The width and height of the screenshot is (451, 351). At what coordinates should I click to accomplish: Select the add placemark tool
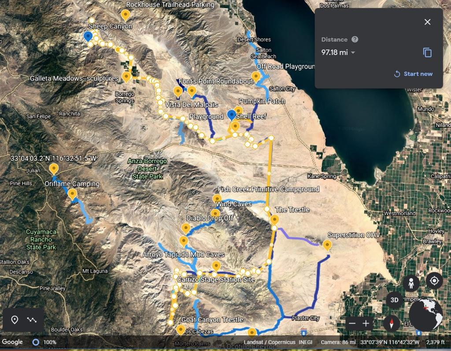(x=15, y=320)
